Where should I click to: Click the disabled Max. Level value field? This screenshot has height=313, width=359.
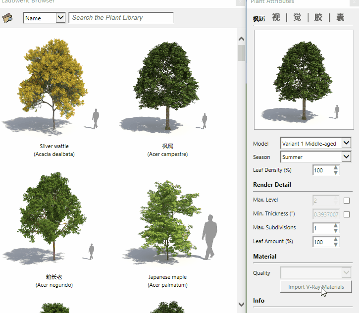click(326, 201)
